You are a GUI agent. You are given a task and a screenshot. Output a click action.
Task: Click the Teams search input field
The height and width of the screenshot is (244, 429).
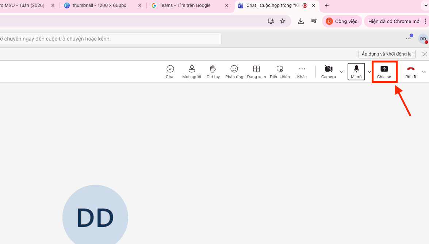pyautogui.click(x=110, y=39)
